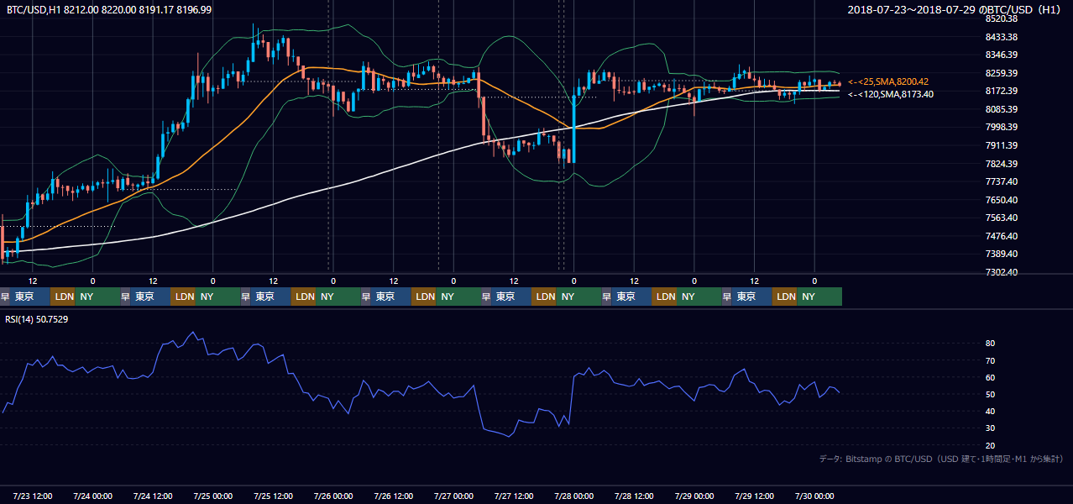
Task: Click RSI scale level 80
Action: pos(991,344)
